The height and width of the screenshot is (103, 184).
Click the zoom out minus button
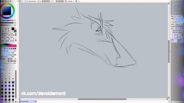click(45, 1)
